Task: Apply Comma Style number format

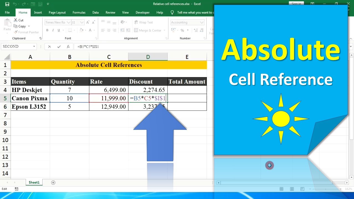Action: point(188,30)
